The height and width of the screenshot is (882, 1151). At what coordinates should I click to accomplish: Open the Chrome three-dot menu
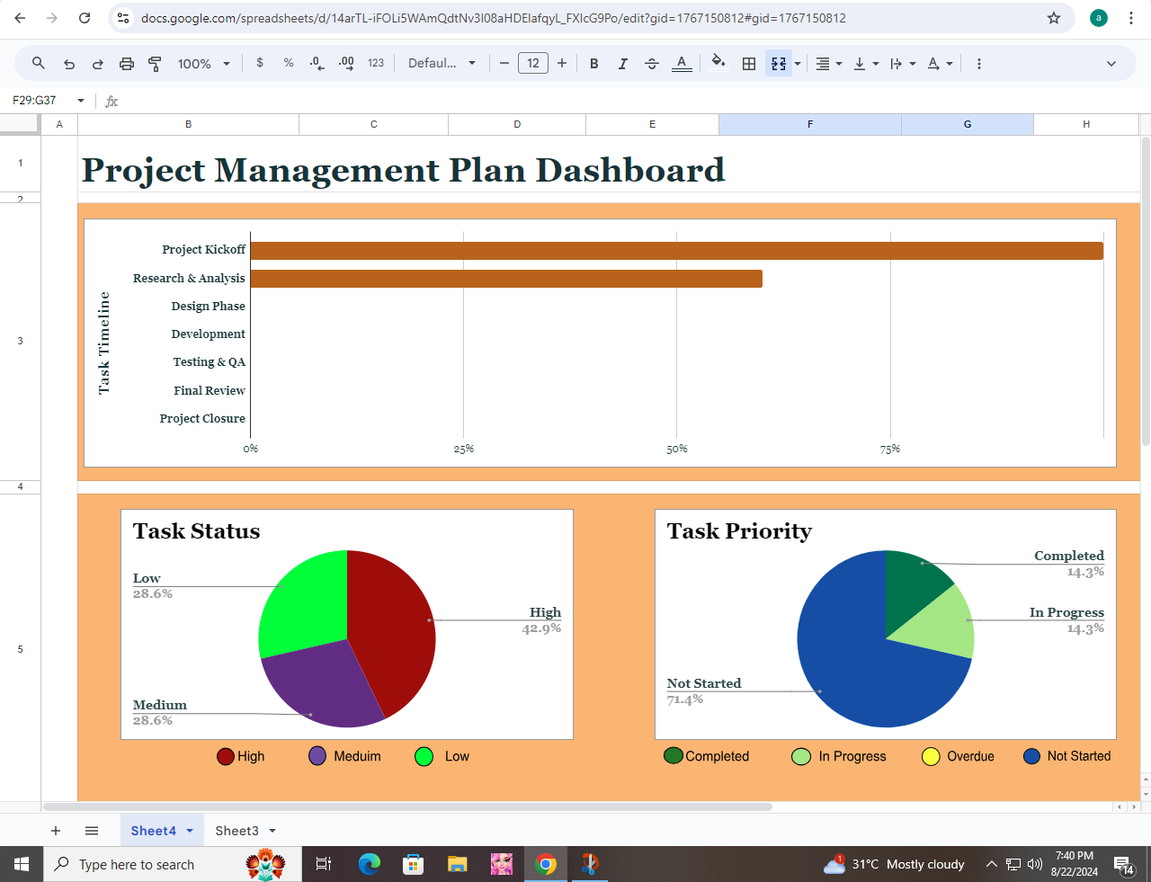pyautogui.click(x=1131, y=18)
